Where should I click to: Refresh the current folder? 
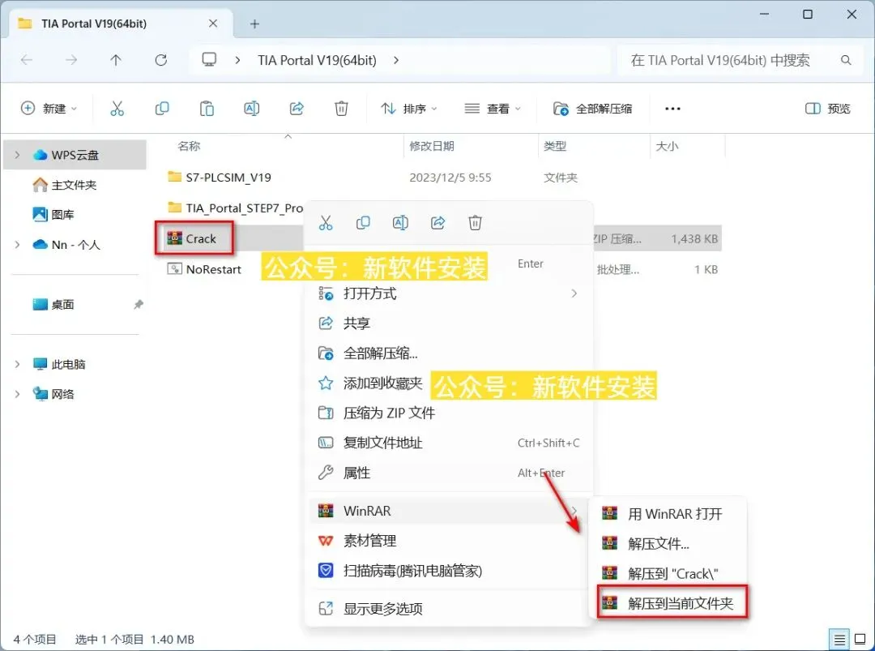point(160,60)
